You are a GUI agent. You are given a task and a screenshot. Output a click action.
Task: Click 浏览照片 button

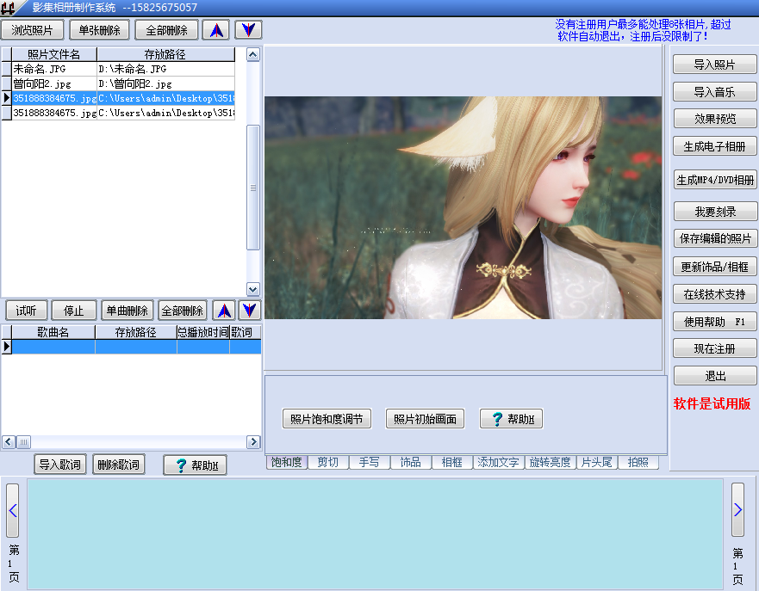point(33,30)
